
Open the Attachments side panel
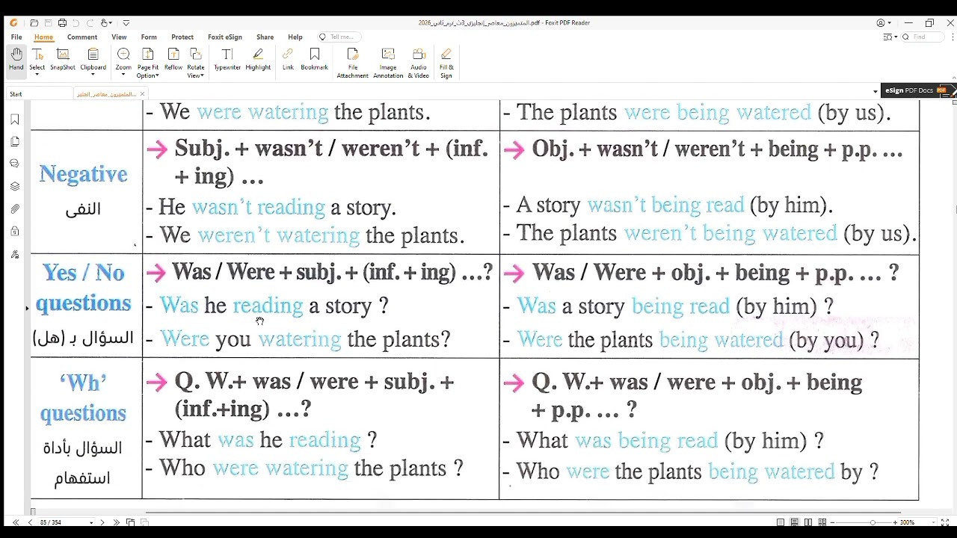(15, 209)
